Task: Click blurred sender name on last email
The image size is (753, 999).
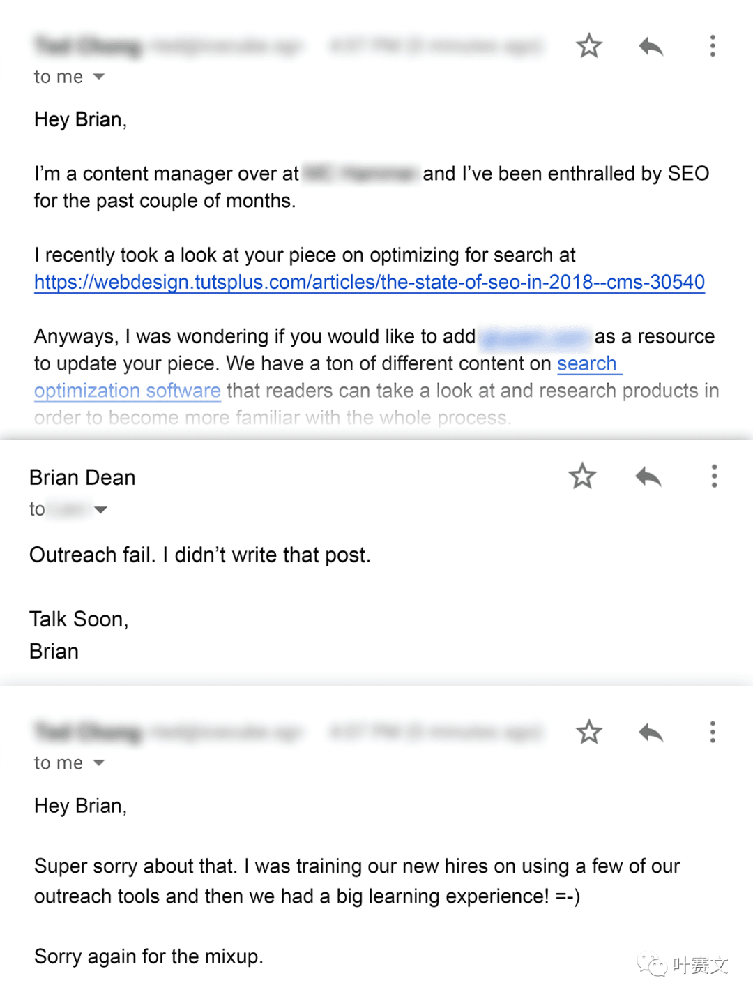Action: (x=88, y=733)
